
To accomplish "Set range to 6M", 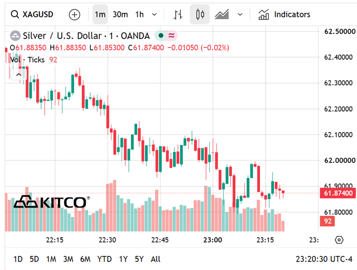I will (x=85, y=259).
